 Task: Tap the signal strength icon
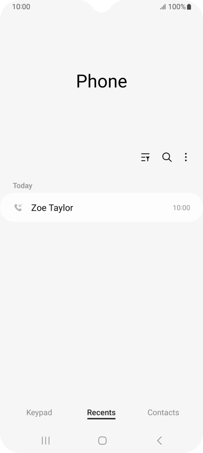163,7
